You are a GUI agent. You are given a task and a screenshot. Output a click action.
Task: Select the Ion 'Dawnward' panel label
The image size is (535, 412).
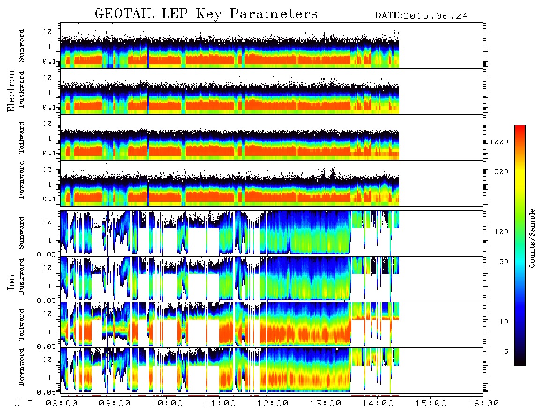click(x=22, y=367)
